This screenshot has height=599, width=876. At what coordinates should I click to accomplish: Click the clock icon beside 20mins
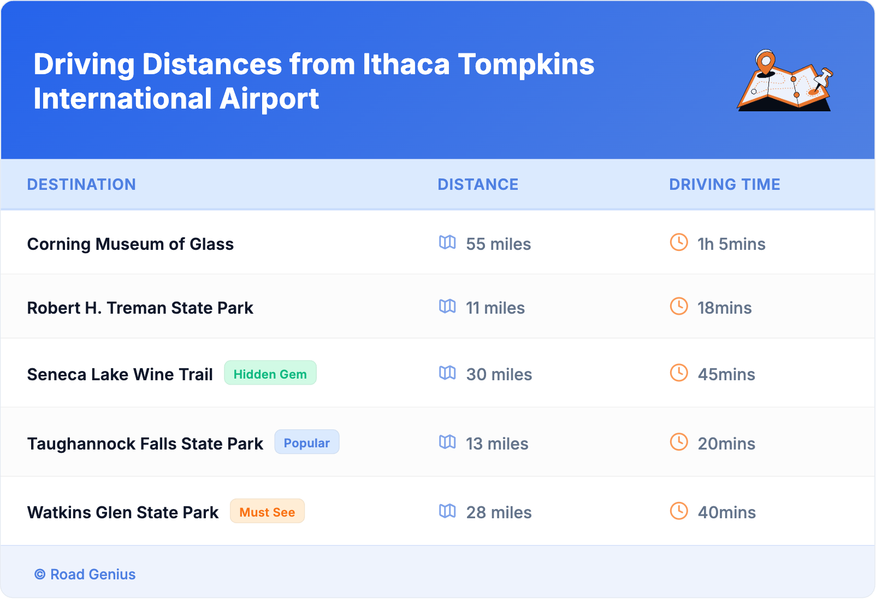coord(678,442)
